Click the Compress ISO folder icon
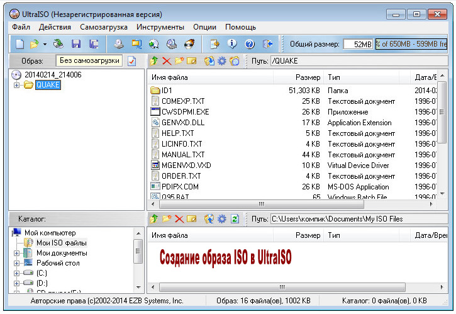 click(x=136, y=44)
